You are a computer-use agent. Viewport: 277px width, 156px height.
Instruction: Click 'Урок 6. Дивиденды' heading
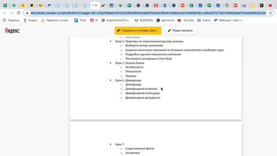(128, 80)
